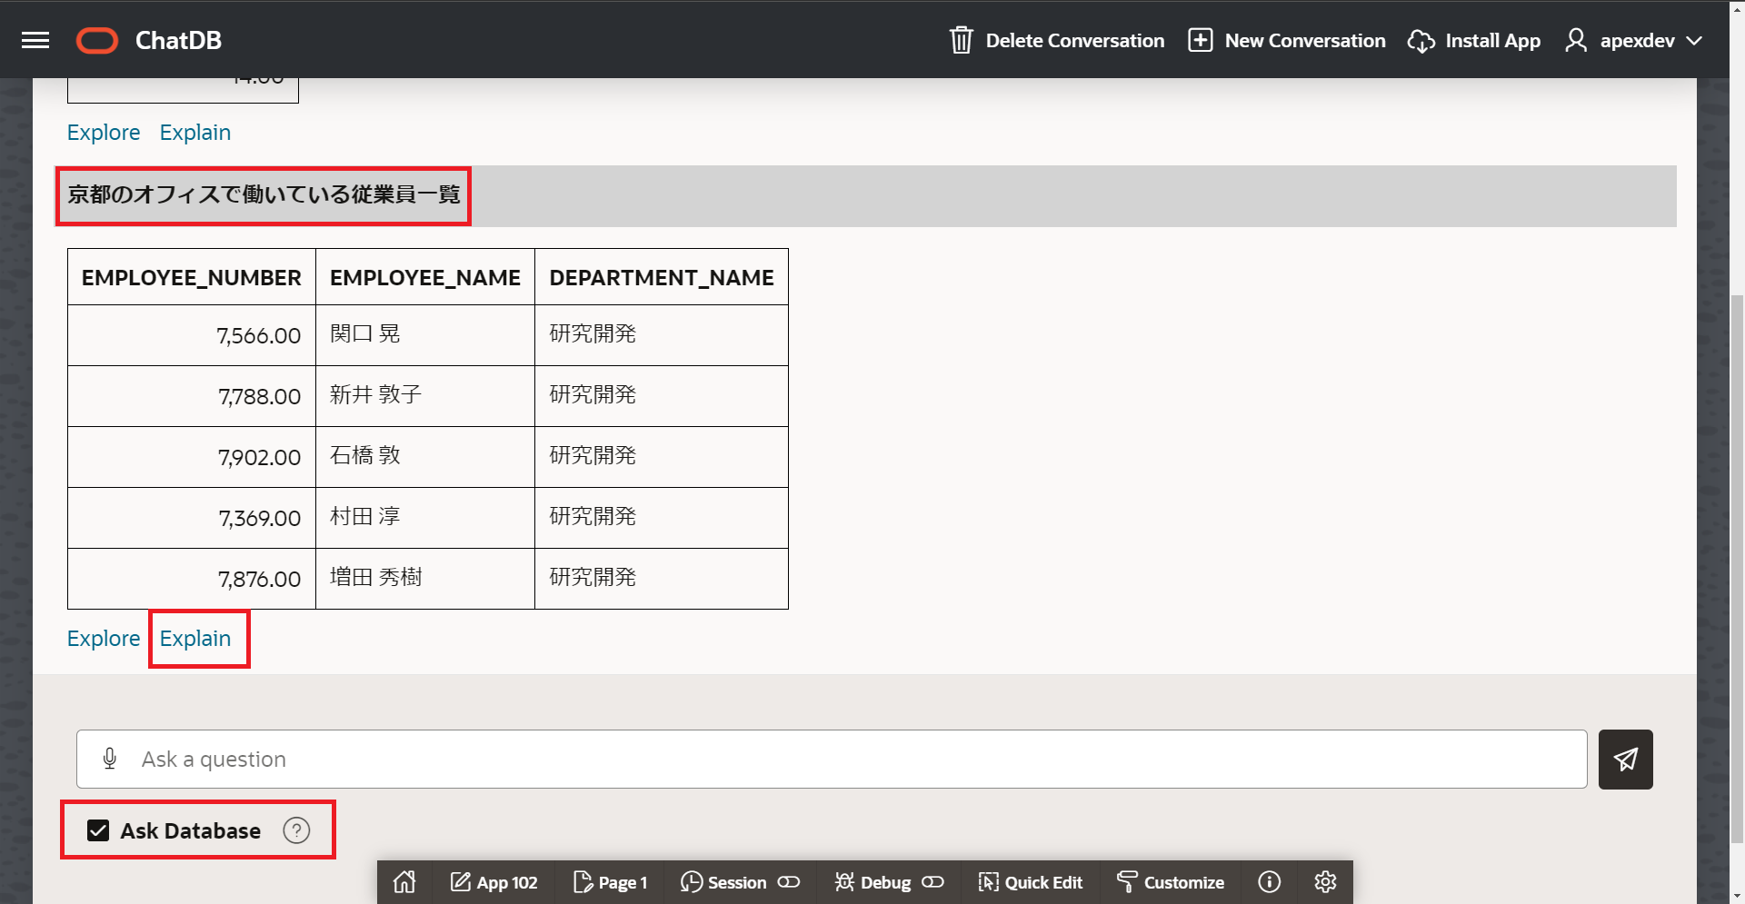The height and width of the screenshot is (904, 1745).
Task: Click New Conversation label
Action: pyautogui.click(x=1305, y=41)
